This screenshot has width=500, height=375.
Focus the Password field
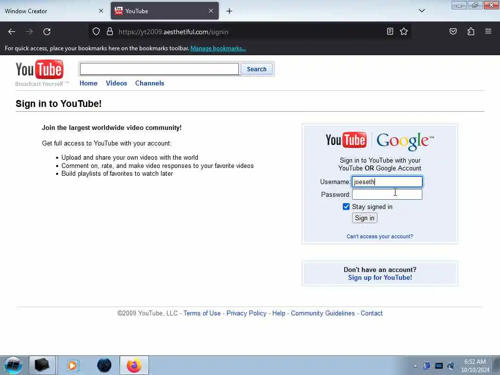coord(387,194)
